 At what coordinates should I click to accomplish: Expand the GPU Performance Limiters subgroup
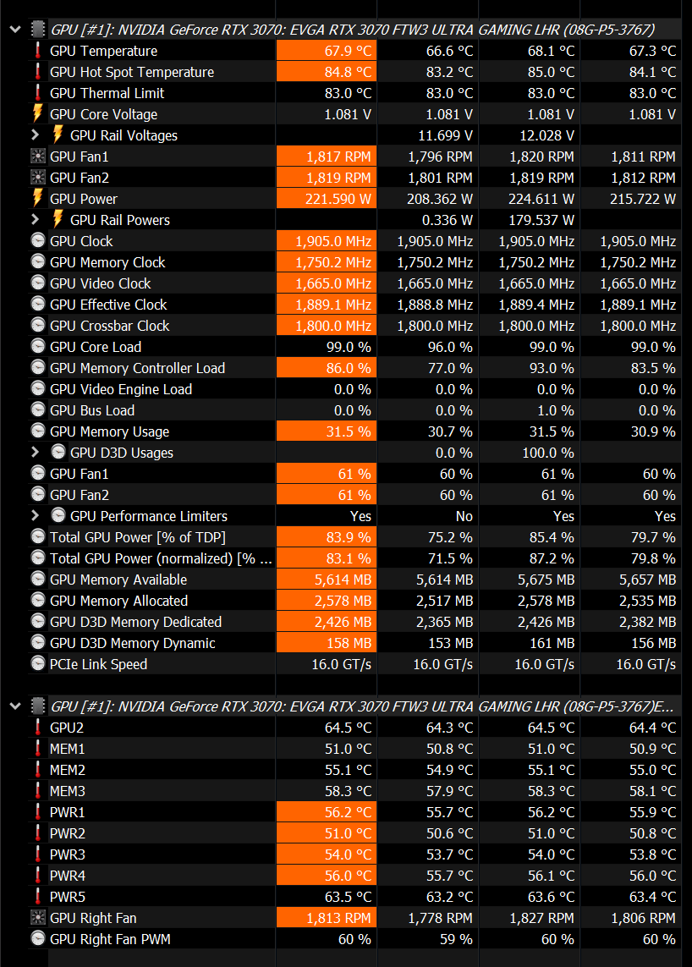click(x=35, y=516)
